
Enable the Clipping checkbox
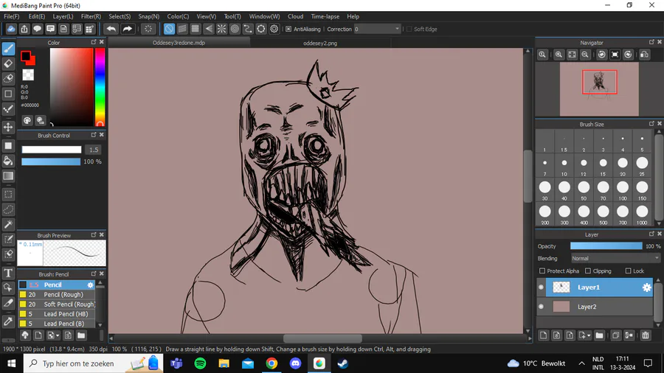(x=587, y=271)
